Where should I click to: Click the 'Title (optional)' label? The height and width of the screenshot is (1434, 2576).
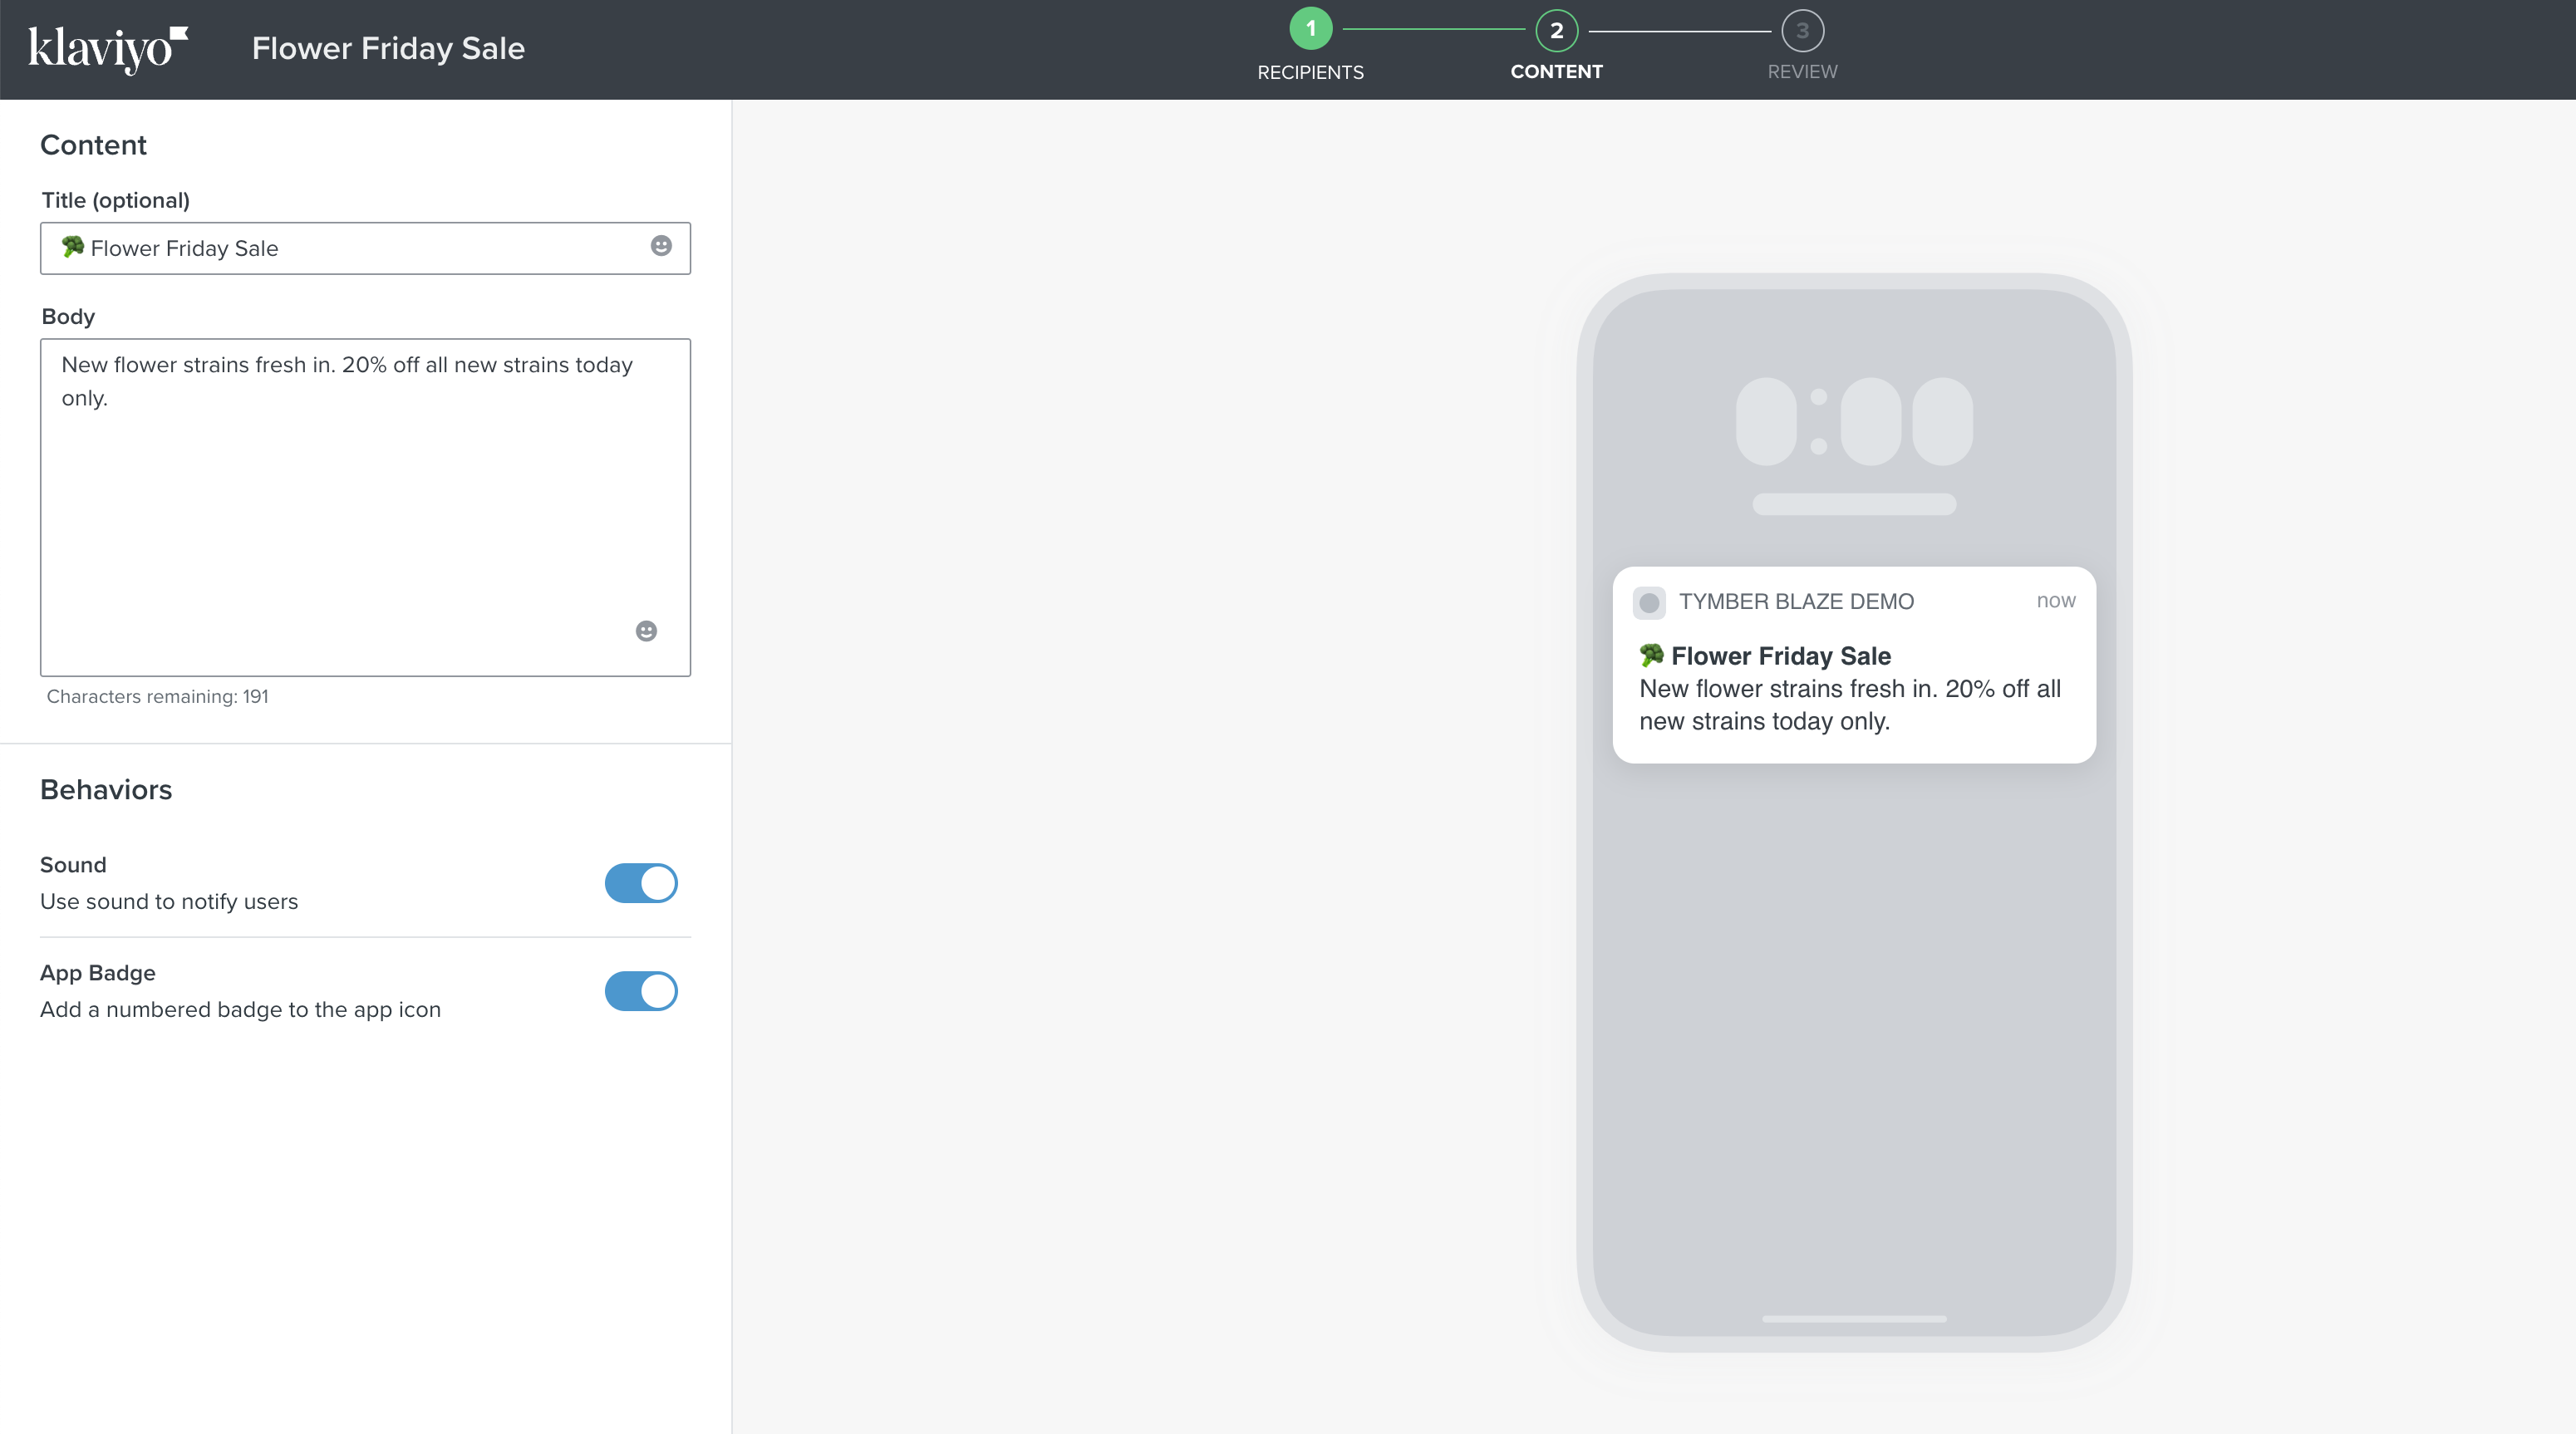[x=115, y=200]
